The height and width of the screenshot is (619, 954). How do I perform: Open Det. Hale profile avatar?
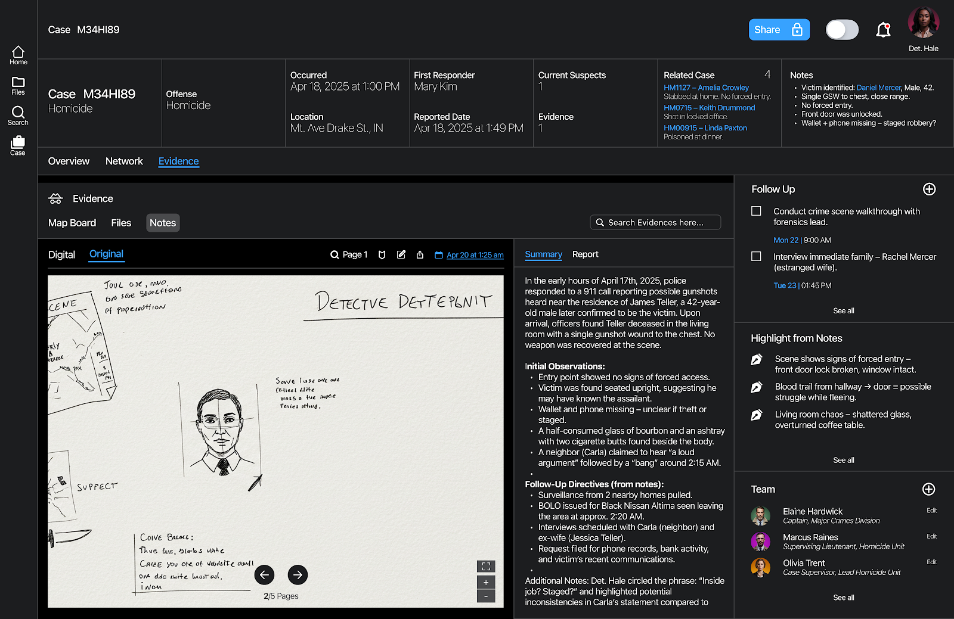pos(924,23)
